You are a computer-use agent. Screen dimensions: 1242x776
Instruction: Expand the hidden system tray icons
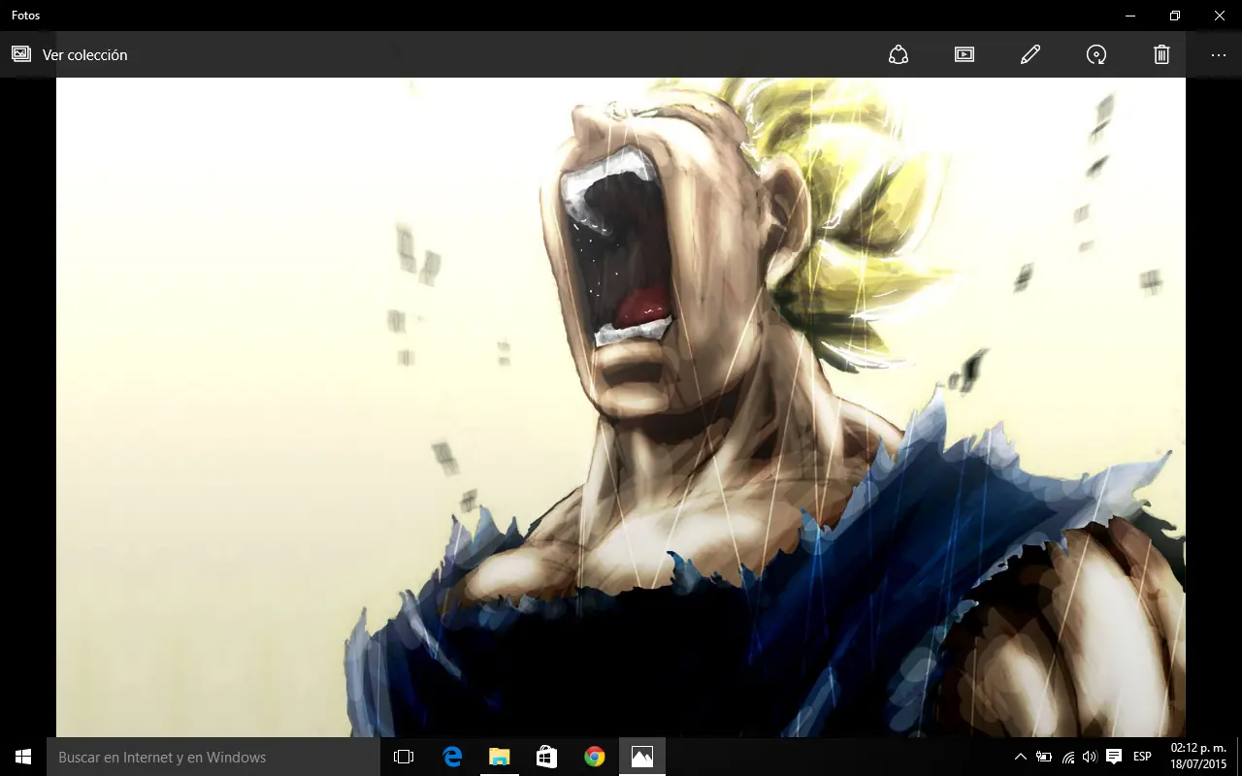pos(1020,757)
